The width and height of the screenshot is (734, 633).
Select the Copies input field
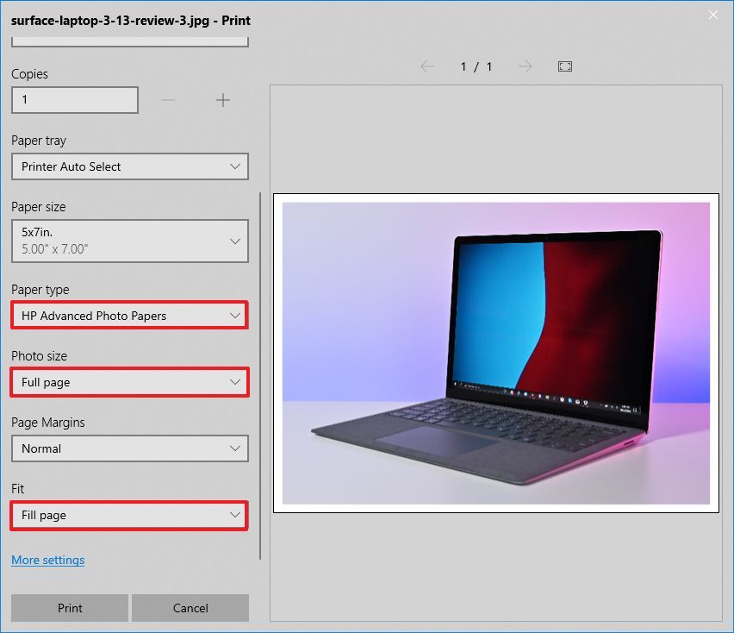pos(74,100)
